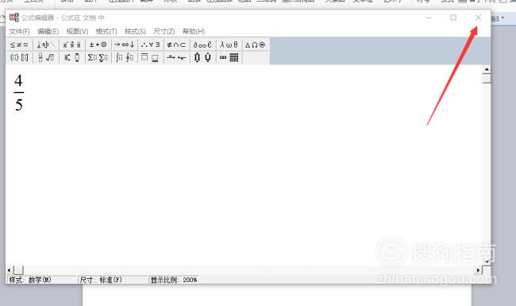Screen dimensions: 516x306
Task: Open the fraction and radical templates palette
Action: (x=46, y=58)
